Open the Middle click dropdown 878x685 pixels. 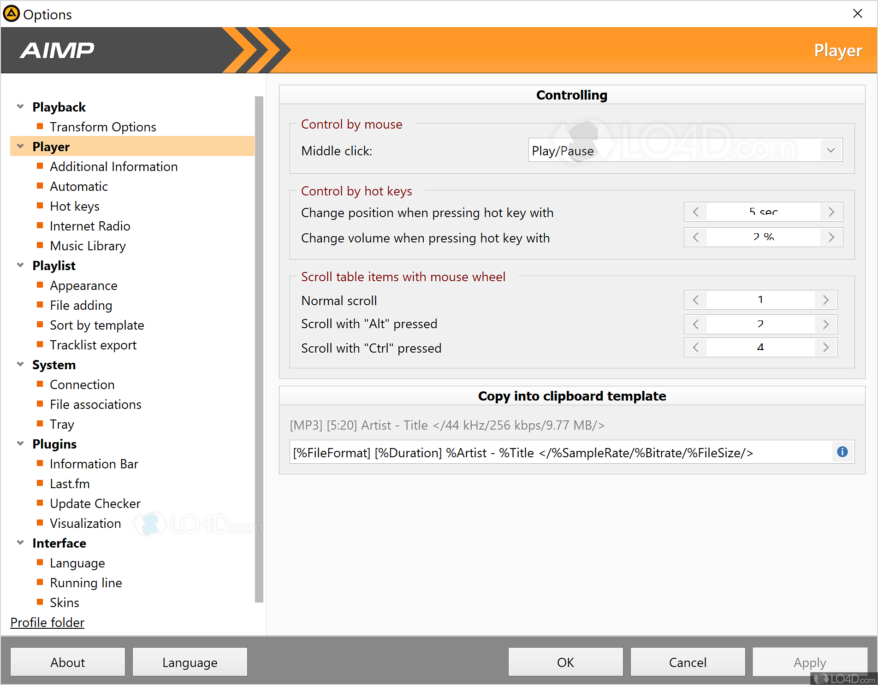831,150
